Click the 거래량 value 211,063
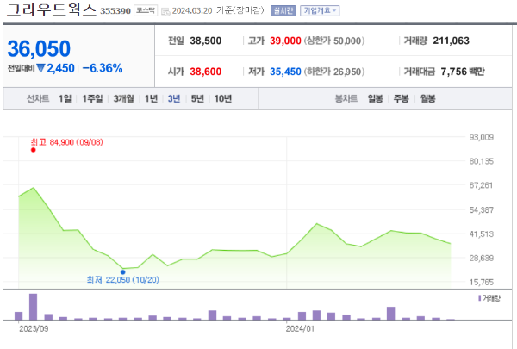This screenshot has width=517, height=349. [x=451, y=41]
